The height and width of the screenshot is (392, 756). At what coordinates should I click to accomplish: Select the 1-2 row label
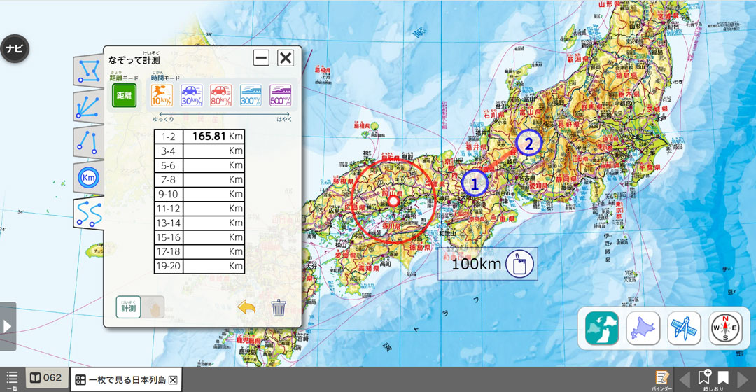168,136
